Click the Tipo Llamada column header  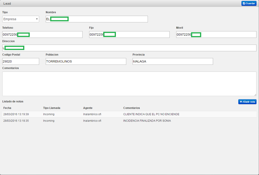51,108
